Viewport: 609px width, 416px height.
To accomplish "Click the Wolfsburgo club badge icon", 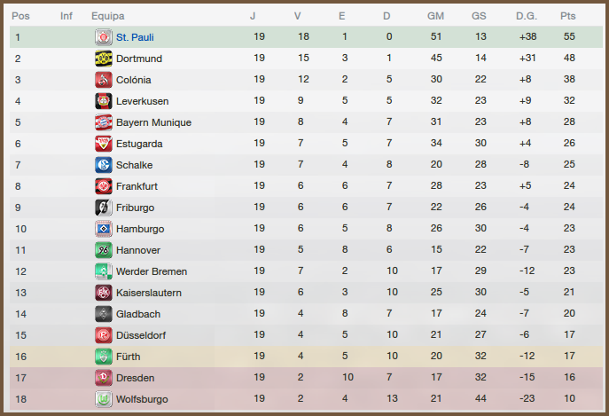I will pos(103,399).
